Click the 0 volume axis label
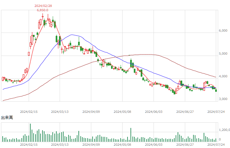230x148 pixels. [220, 139]
